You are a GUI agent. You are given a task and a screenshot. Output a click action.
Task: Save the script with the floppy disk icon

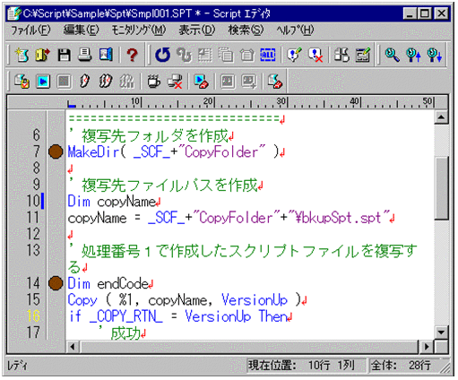click(64, 55)
